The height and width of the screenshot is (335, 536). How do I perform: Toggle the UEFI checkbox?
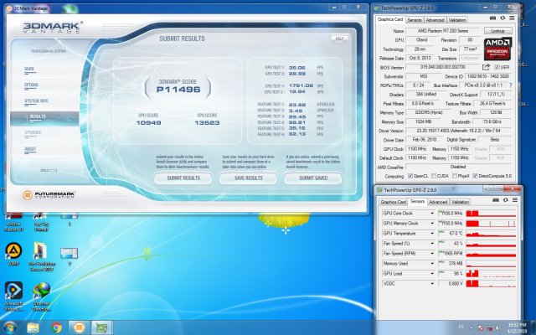point(497,66)
